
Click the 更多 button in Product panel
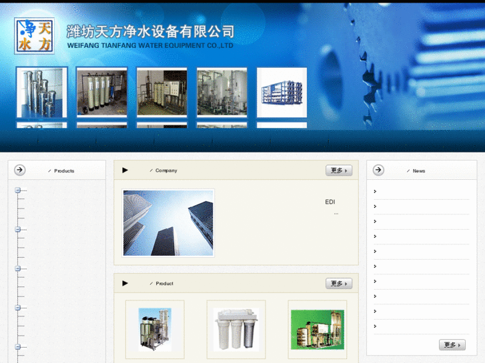tap(339, 283)
